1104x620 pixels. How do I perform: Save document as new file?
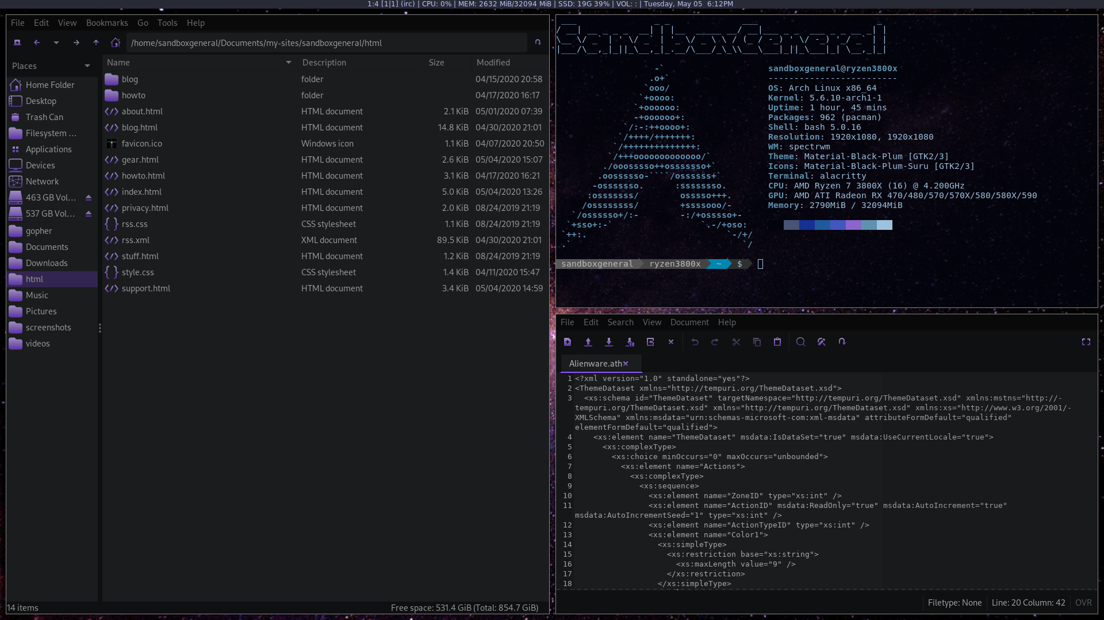pos(630,342)
